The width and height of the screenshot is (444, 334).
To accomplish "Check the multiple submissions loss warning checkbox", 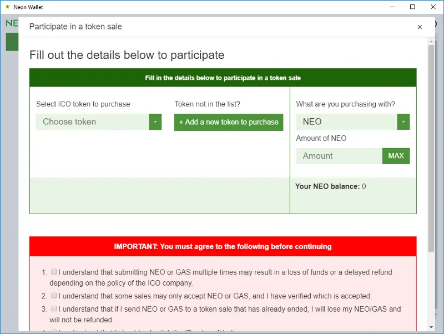I will [54, 272].
